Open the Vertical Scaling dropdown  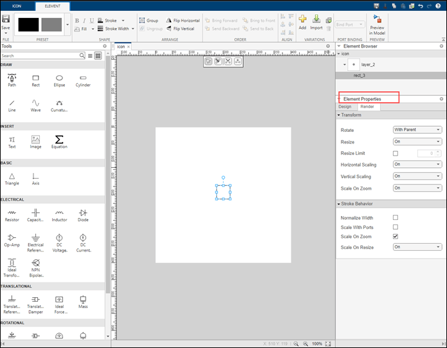tap(417, 176)
